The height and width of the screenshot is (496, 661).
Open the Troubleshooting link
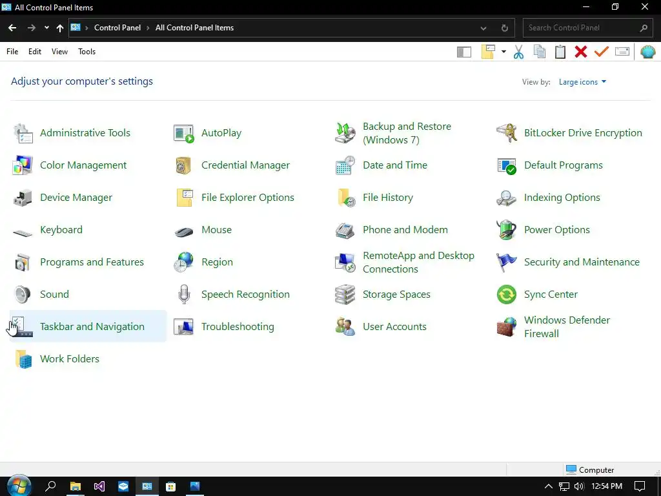(238, 327)
